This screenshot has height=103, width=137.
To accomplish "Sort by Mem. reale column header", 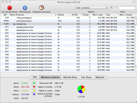I will point(98,15).
